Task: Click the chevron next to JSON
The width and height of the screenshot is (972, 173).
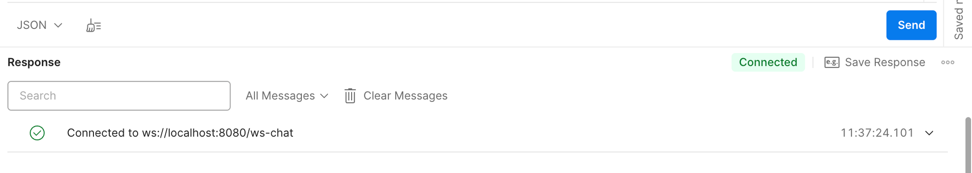Action: pos(58,25)
